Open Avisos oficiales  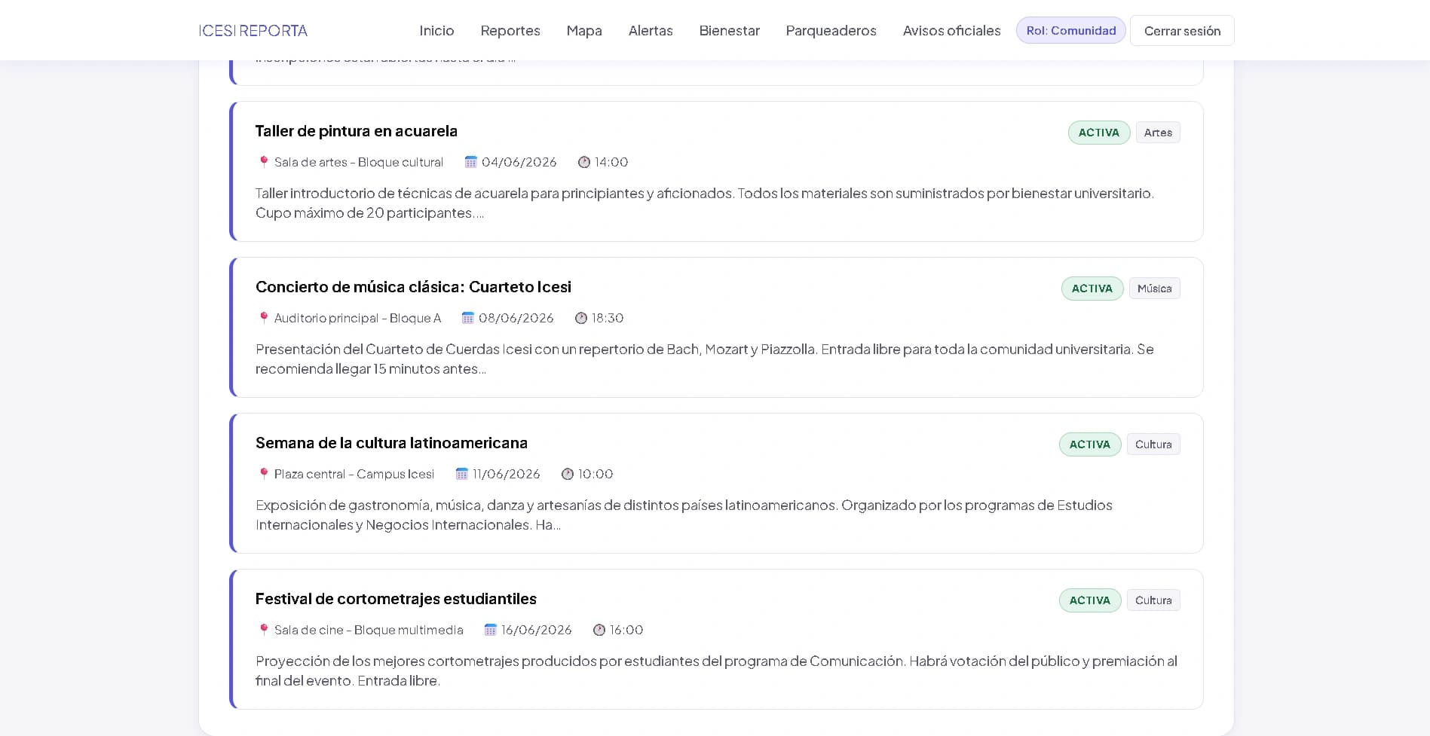952,31
